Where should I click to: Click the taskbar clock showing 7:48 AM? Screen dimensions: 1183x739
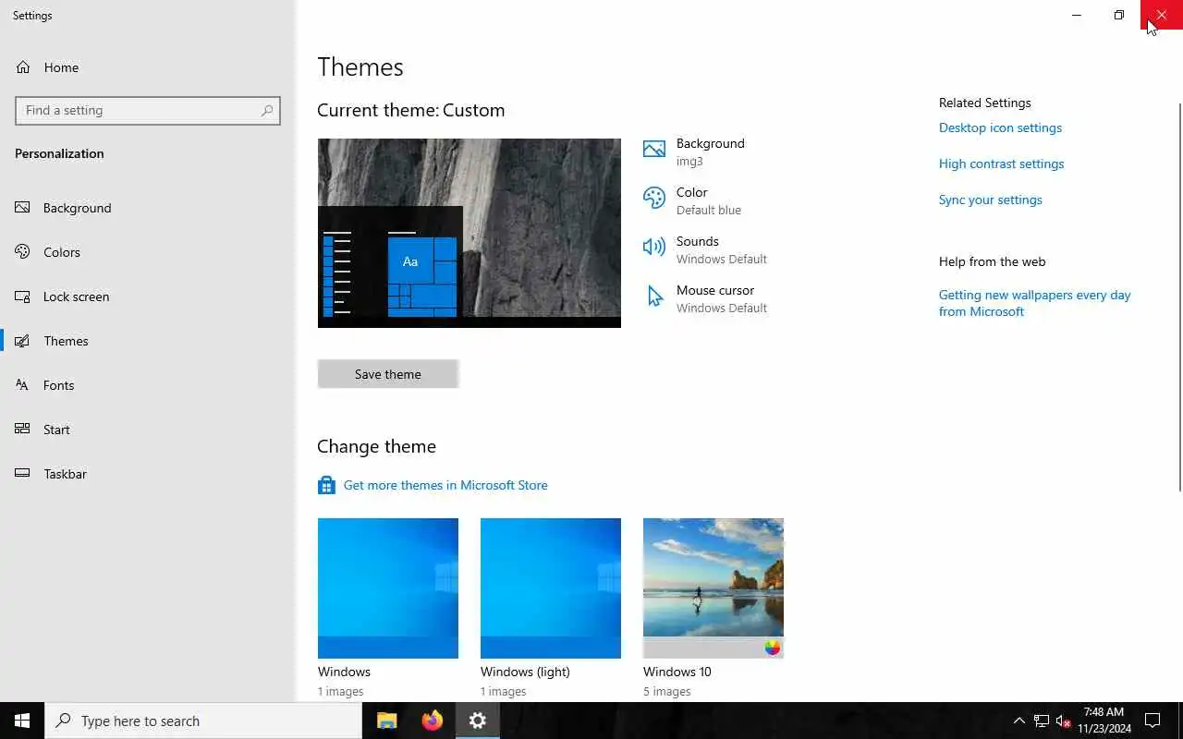(1104, 721)
